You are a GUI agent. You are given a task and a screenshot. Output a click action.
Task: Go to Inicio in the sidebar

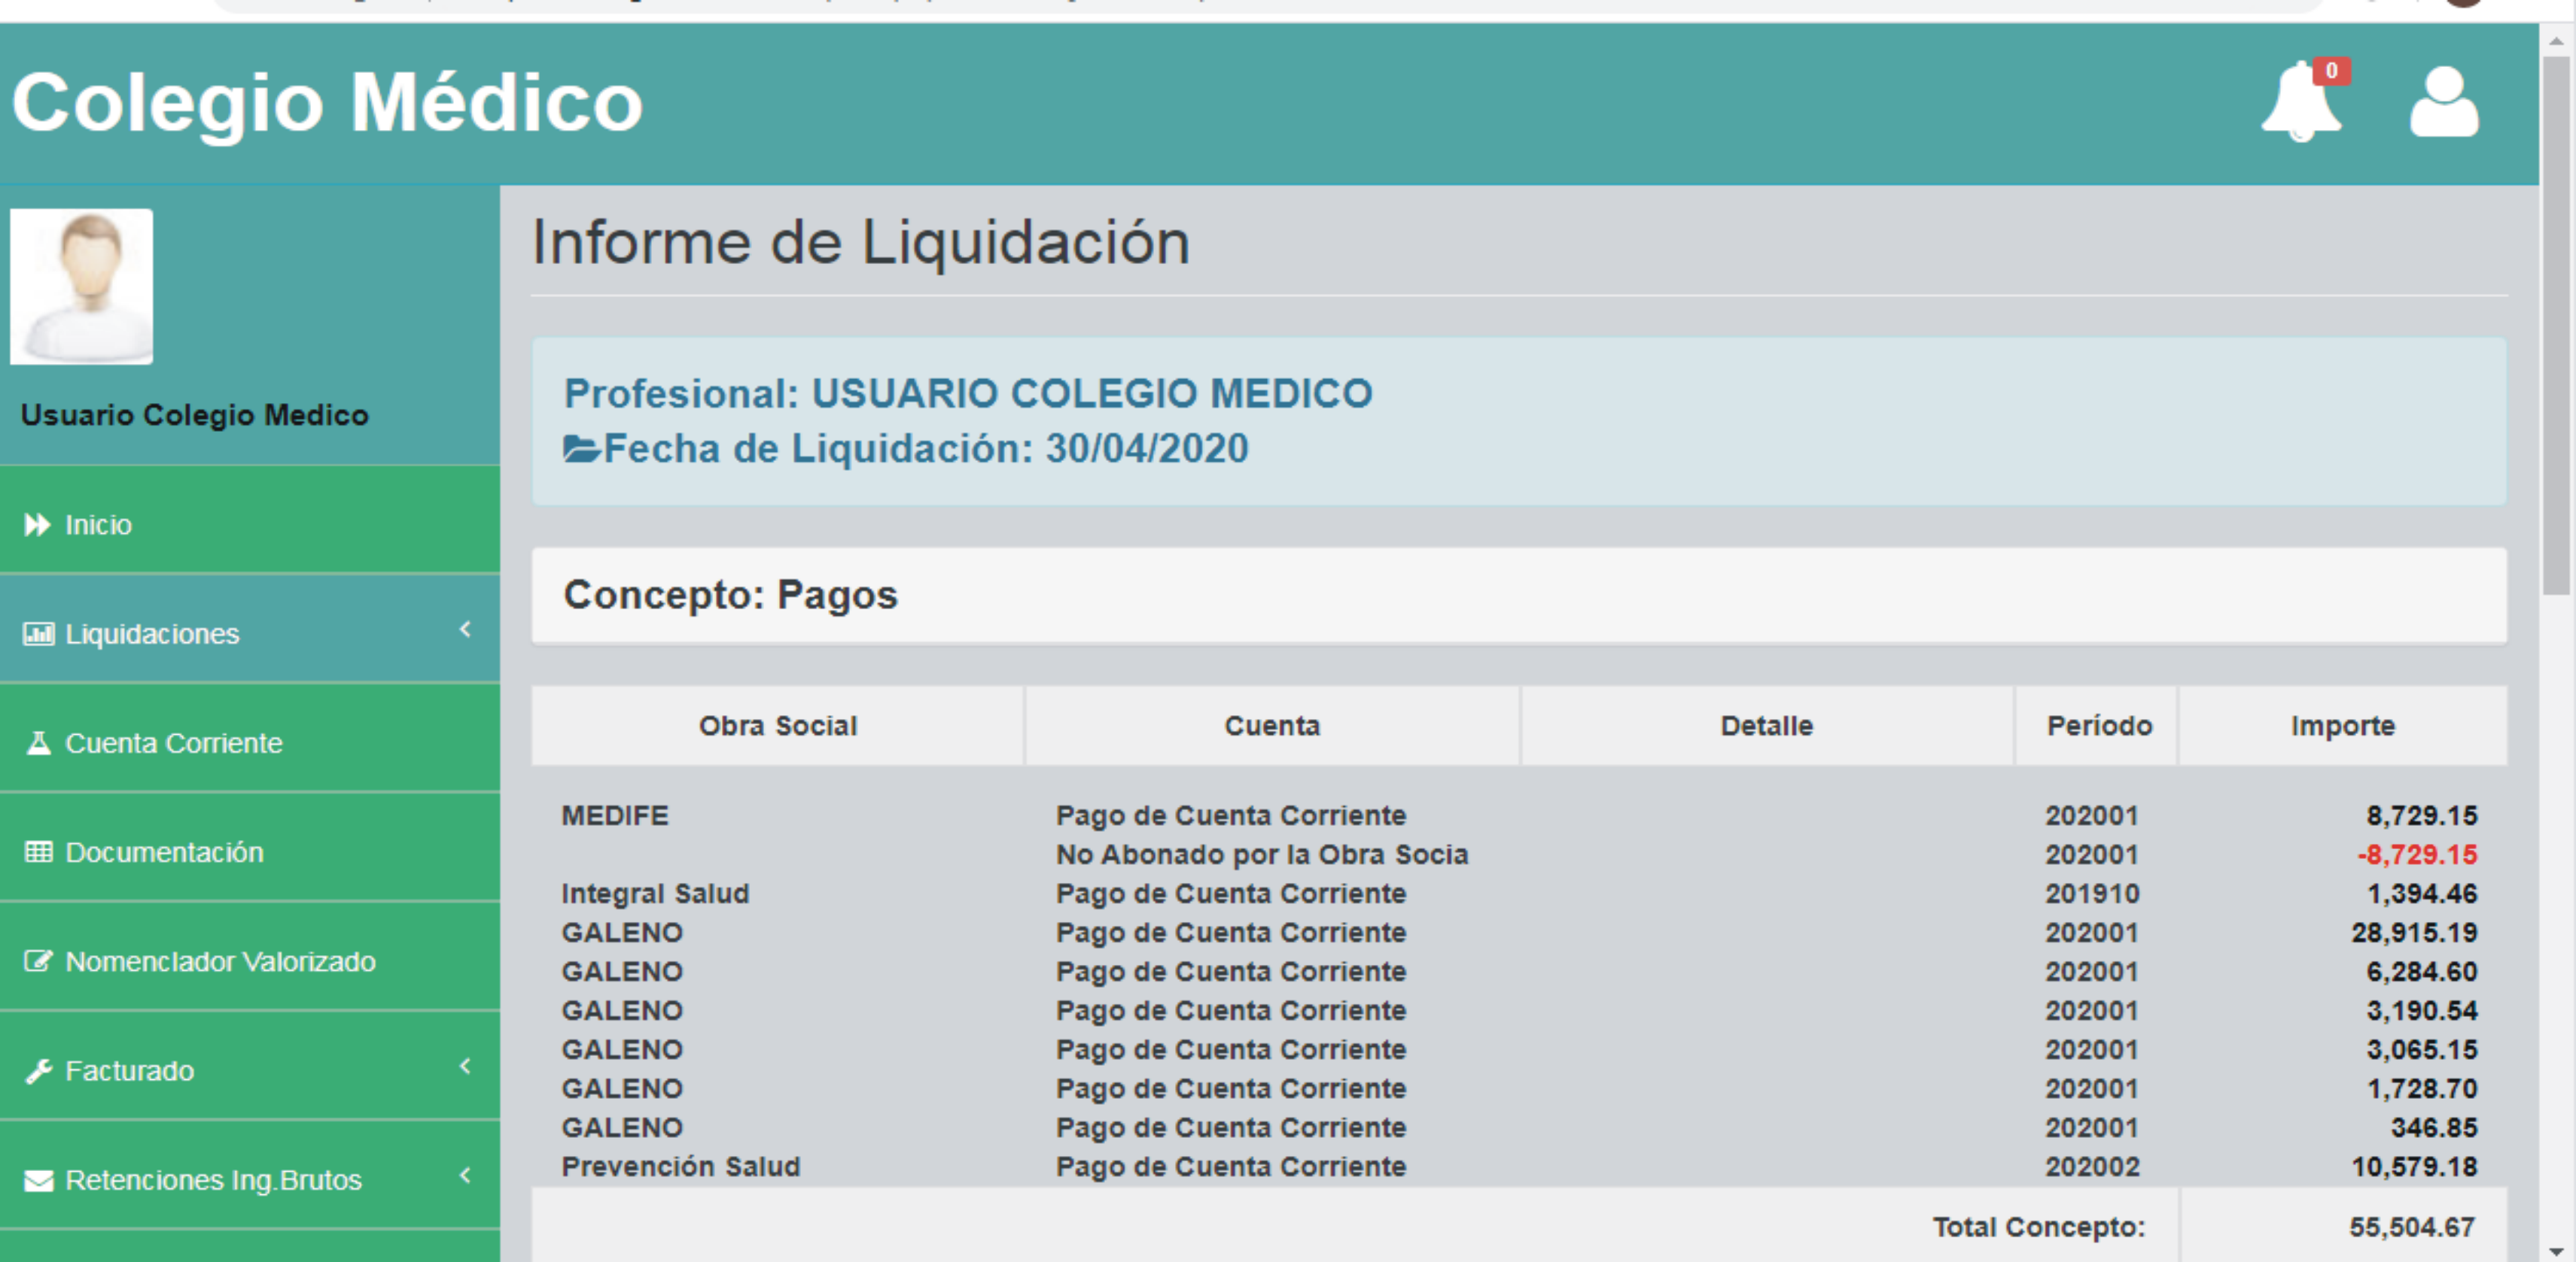(250, 520)
